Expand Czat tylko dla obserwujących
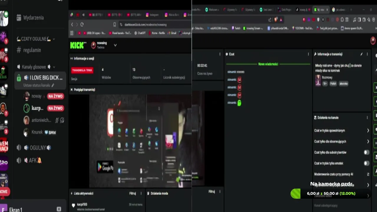 pos(342,142)
